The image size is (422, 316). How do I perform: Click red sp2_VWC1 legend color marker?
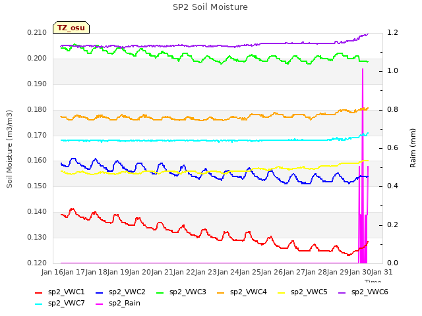pos(39,293)
